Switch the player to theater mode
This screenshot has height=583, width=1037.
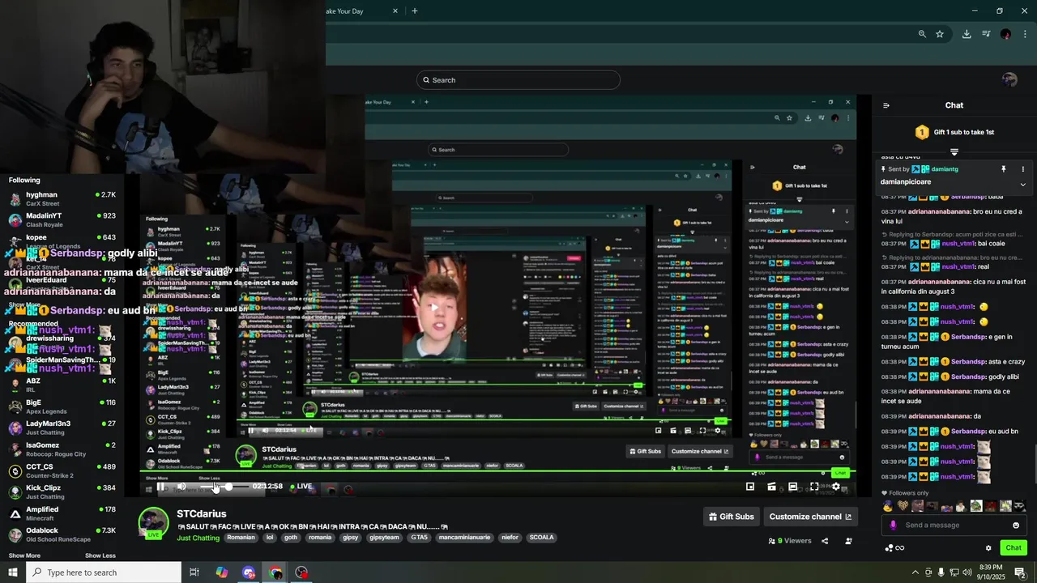pos(792,487)
